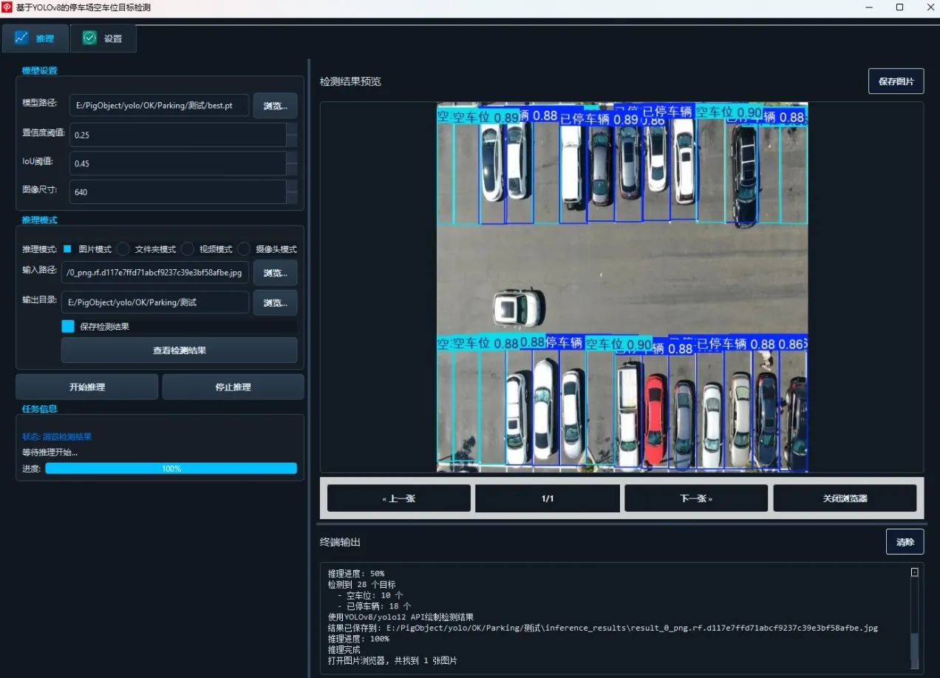
Task: Go to previous image with 上一张
Action: tap(399, 498)
